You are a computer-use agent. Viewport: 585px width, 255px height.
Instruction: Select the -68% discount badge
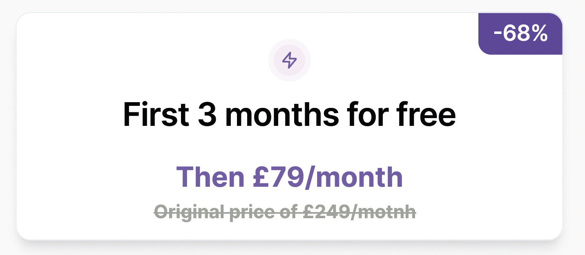coord(520,34)
